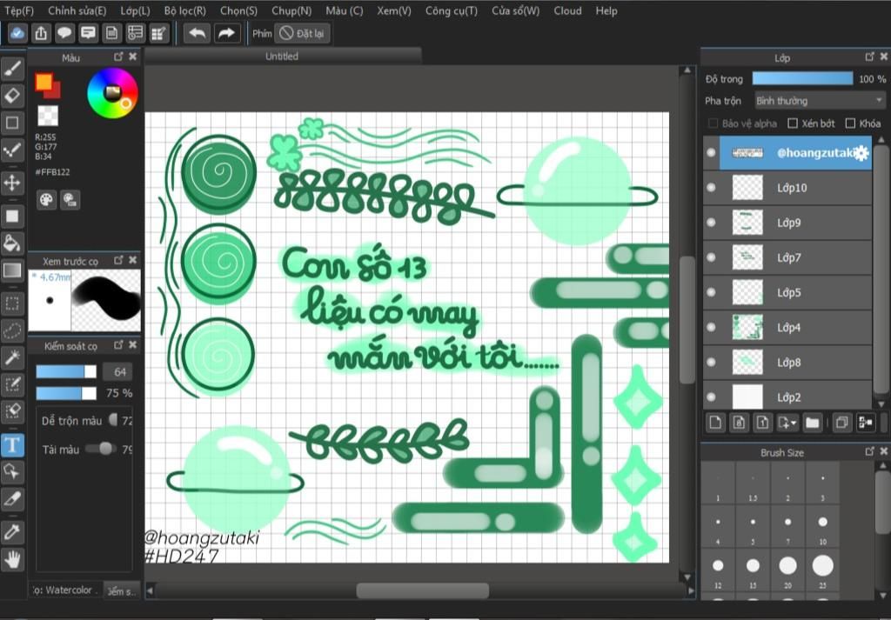Viewport: 891px width, 620px height.
Task: Open the Lớp(L) menu
Action: click(135, 10)
